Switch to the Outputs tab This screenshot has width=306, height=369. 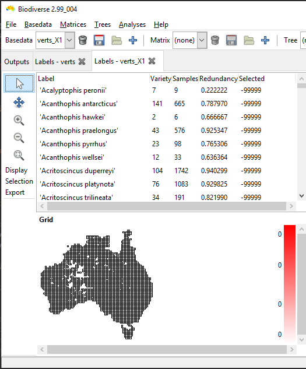point(17,62)
